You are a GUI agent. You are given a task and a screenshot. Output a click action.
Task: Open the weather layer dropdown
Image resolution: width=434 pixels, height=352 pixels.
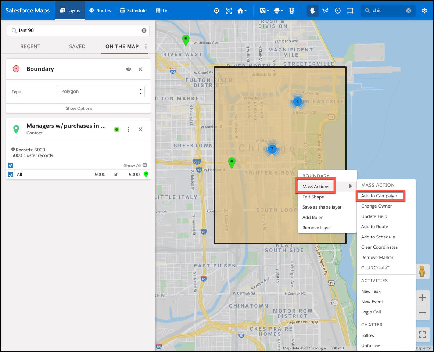click(278, 11)
